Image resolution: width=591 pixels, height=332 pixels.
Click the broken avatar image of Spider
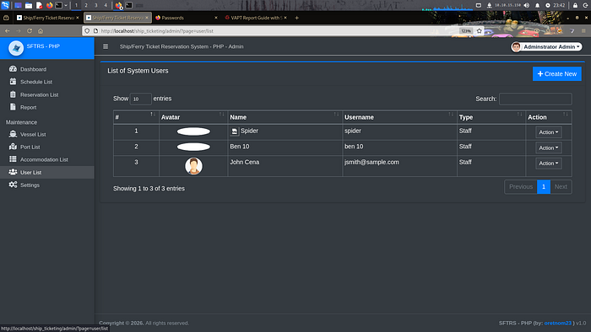(235, 131)
